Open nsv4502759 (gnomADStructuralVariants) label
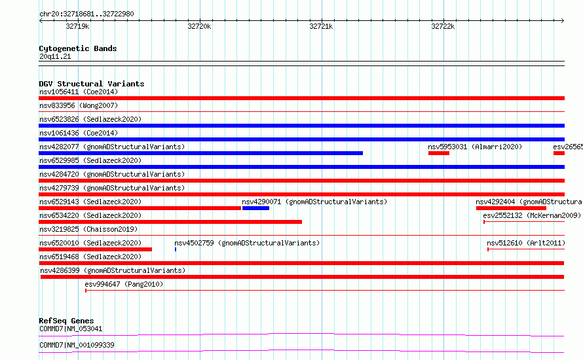 tap(247, 243)
